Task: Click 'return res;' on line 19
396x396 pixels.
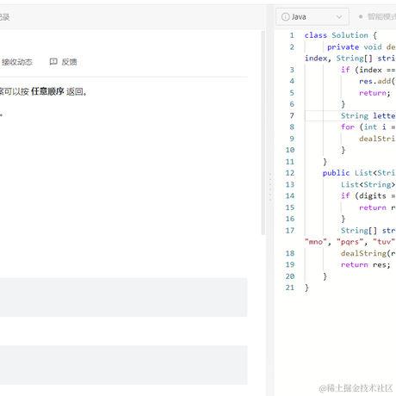Action: (366, 265)
